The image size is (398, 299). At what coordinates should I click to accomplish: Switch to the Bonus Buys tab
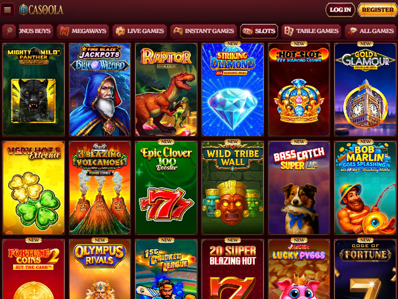(x=35, y=31)
